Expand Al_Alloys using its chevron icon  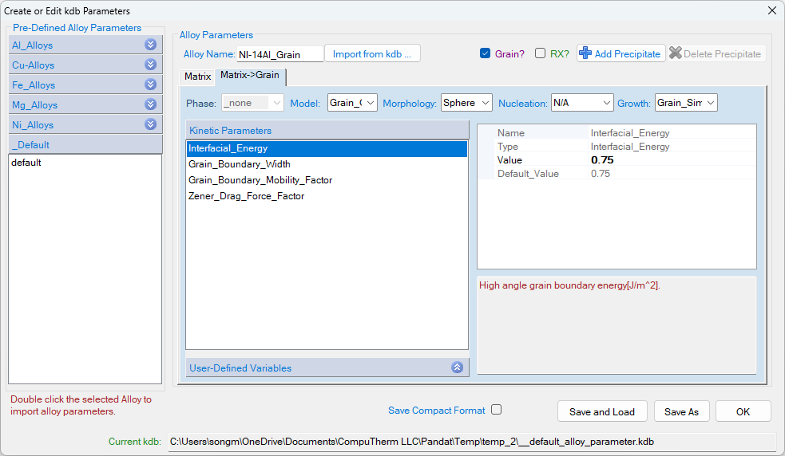click(150, 45)
